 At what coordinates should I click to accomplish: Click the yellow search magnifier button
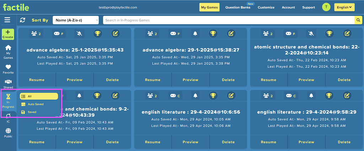358,20
